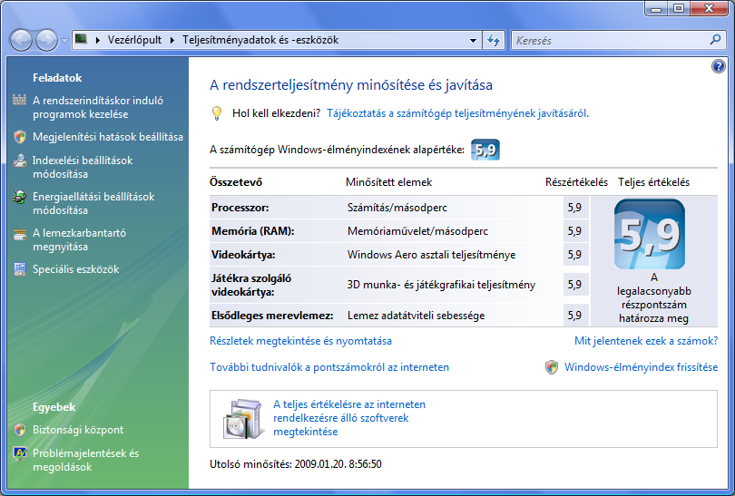Open Részletek megtekintése és nyomtatása link
This screenshot has width=735, height=496.
point(300,341)
